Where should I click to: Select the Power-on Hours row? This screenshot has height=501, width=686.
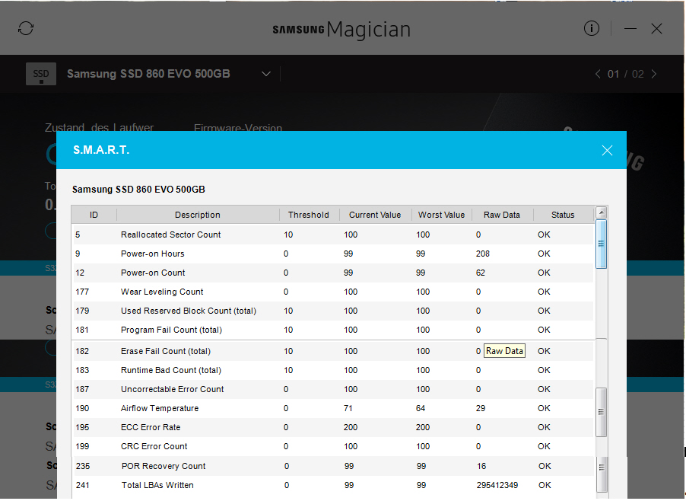(x=333, y=254)
